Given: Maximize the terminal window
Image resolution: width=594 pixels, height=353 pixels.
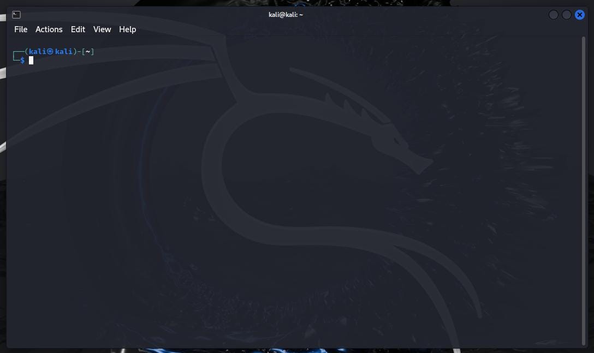Looking at the screenshot, I should (566, 15).
